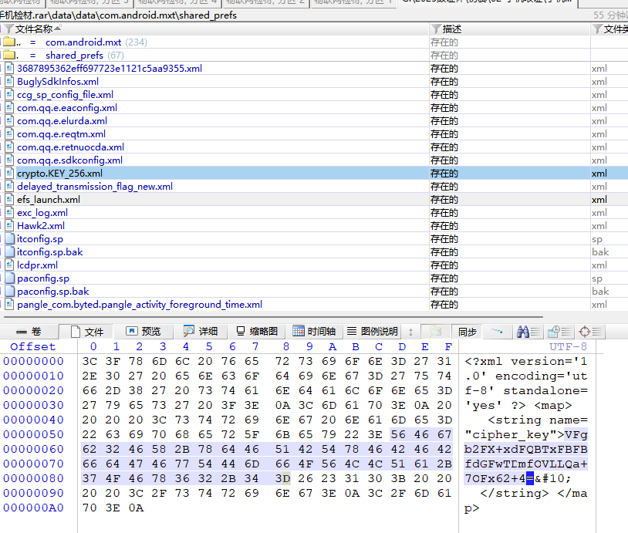Click the filter icon on 文件类型 column
This screenshot has width=628, height=533.
coord(596,29)
